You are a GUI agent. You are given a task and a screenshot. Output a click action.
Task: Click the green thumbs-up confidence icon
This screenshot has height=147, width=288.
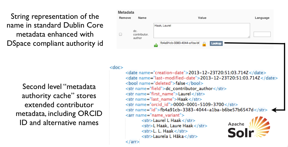(x=156, y=45)
